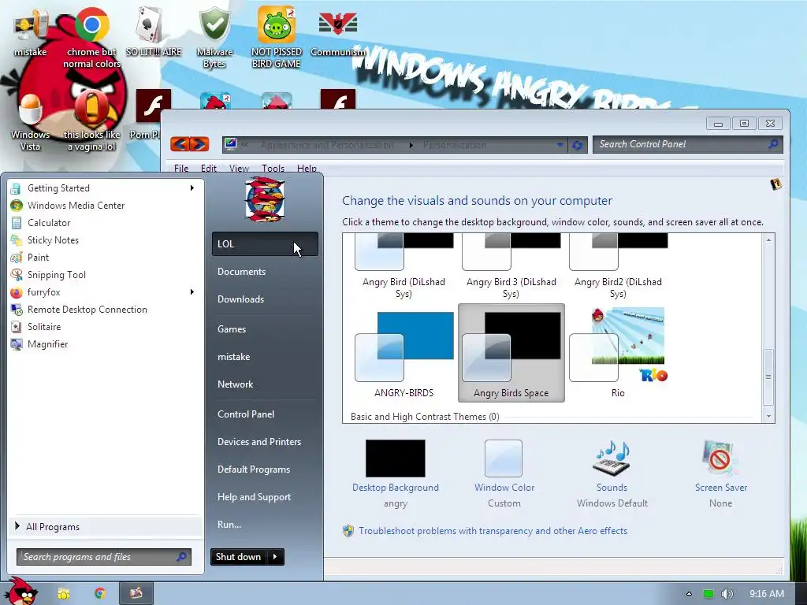Expand All Programs list
The height and width of the screenshot is (605, 807).
pos(105,527)
